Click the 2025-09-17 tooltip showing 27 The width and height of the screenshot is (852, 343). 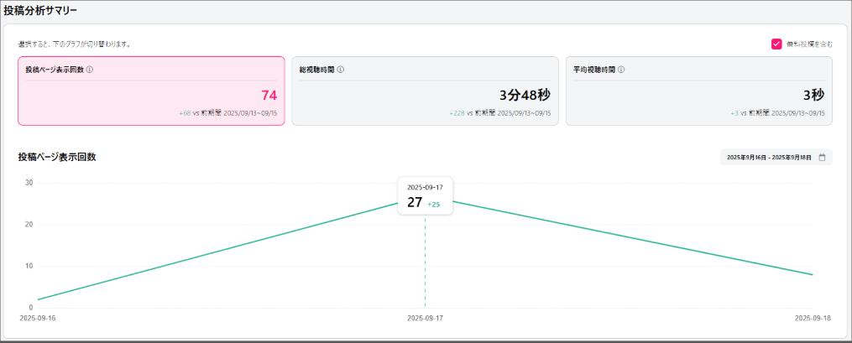click(x=425, y=196)
